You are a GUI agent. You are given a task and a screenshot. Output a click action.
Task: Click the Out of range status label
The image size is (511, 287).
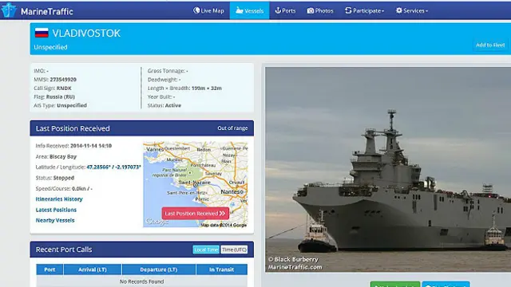[x=232, y=128]
